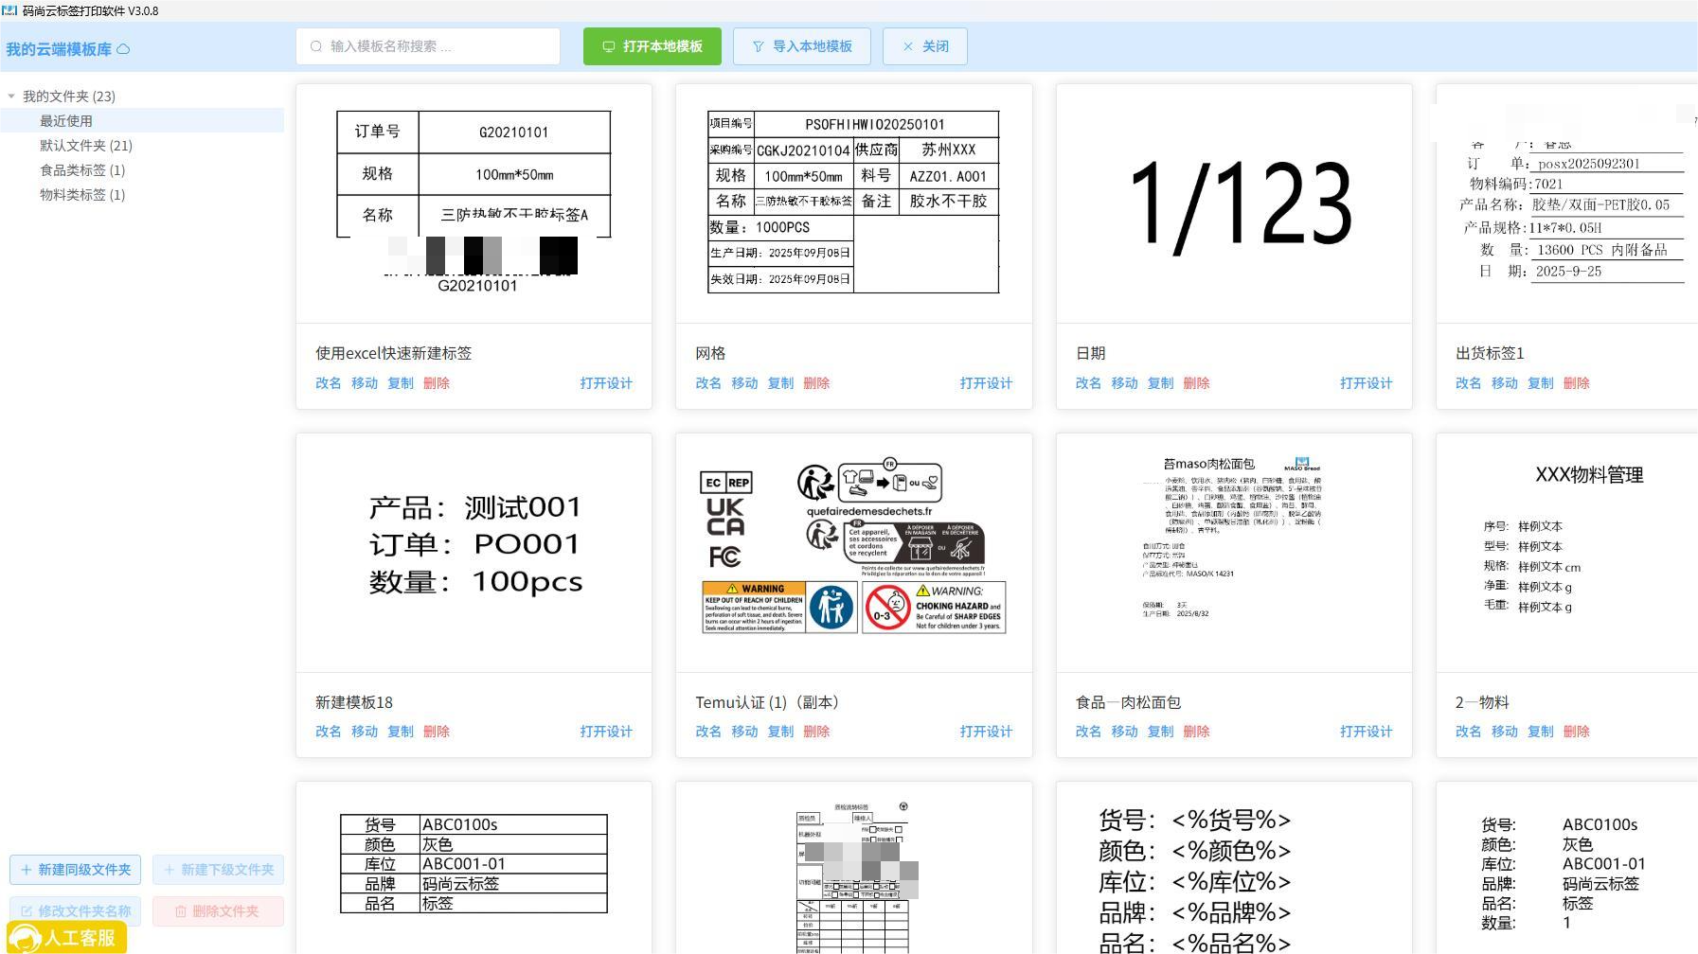Select the 最近使用 folder

click(66, 121)
